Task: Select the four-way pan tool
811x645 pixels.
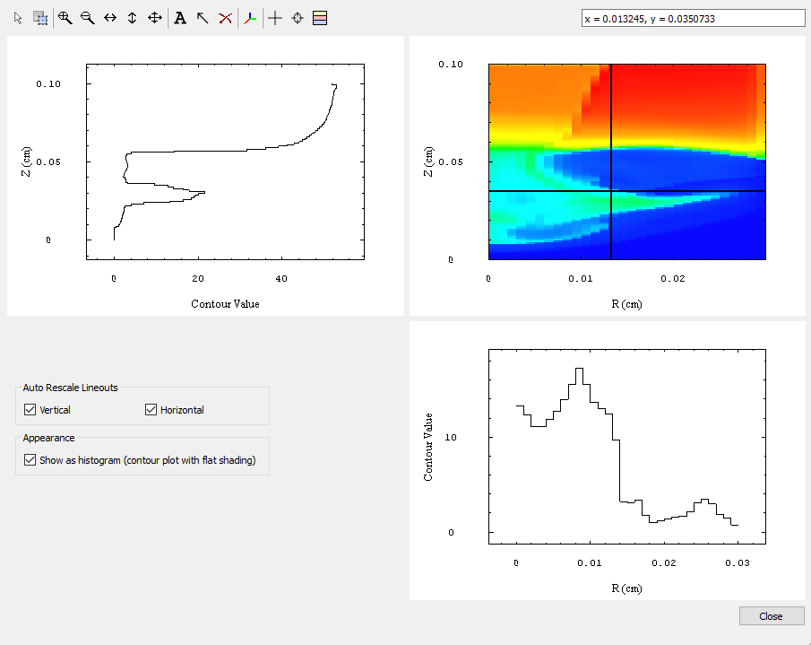Action: pyautogui.click(x=154, y=18)
